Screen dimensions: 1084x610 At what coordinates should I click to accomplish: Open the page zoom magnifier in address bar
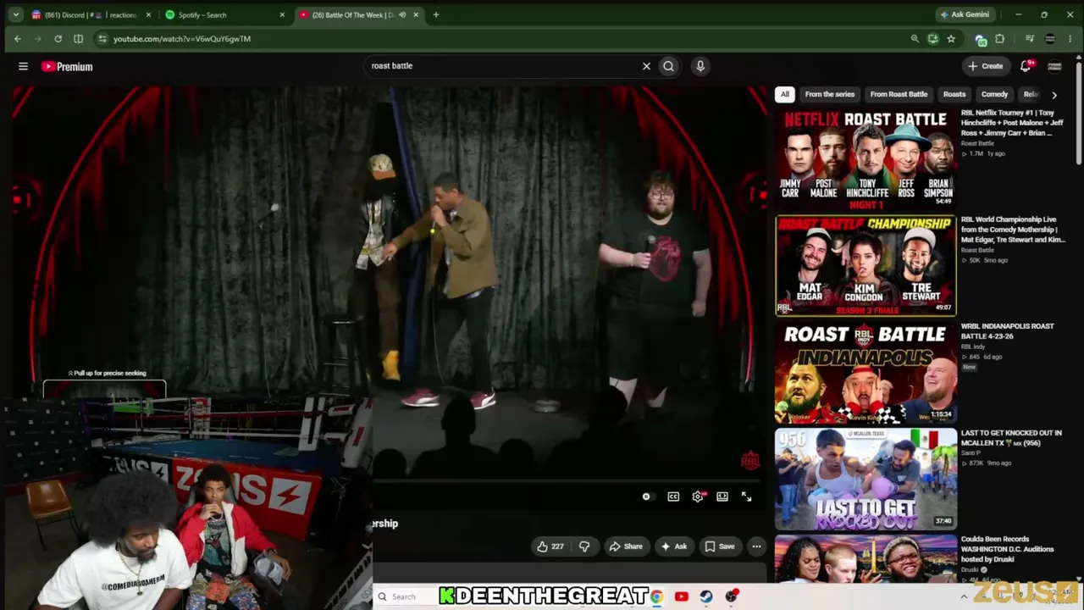click(x=915, y=39)
